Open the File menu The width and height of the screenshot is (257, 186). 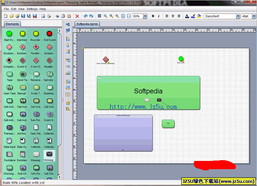coord(6,9)
